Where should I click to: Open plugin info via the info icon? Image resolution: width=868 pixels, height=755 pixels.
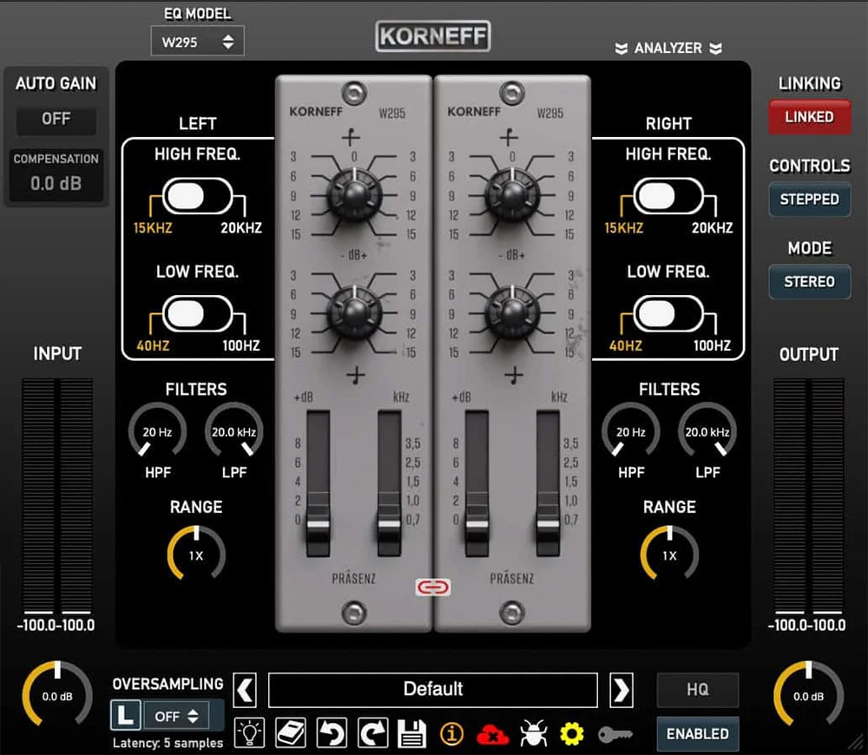pos(450,733)
